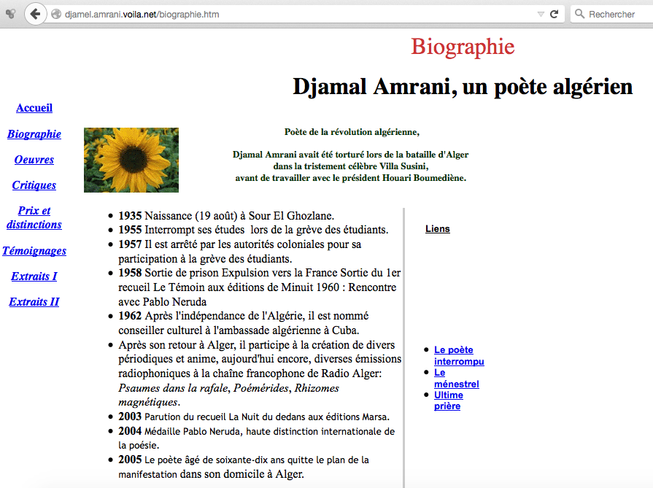Click Psaumes dans la rafale italic text

(174, 388)
